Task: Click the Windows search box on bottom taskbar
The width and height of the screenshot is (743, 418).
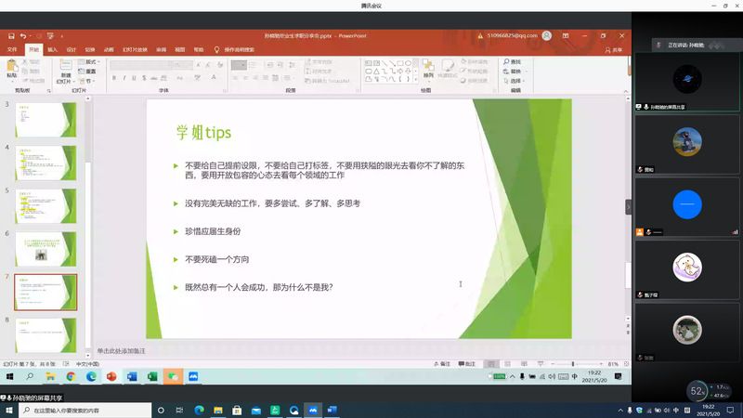Action: 85,411
